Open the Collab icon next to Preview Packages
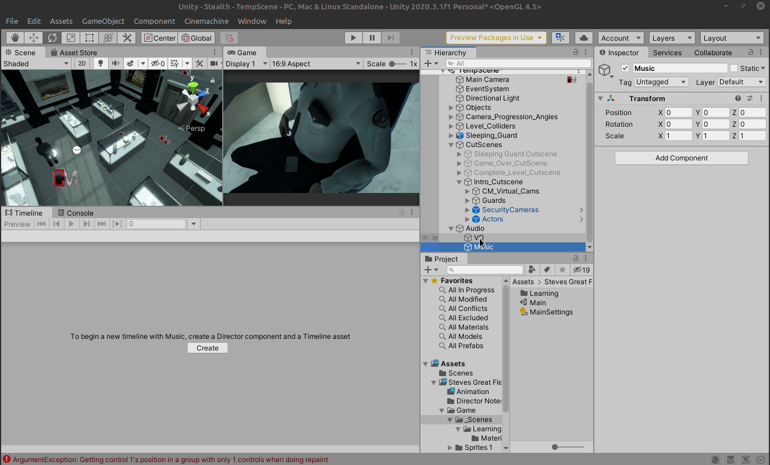Screen dimensions: 770x465 tap(560, 38)
